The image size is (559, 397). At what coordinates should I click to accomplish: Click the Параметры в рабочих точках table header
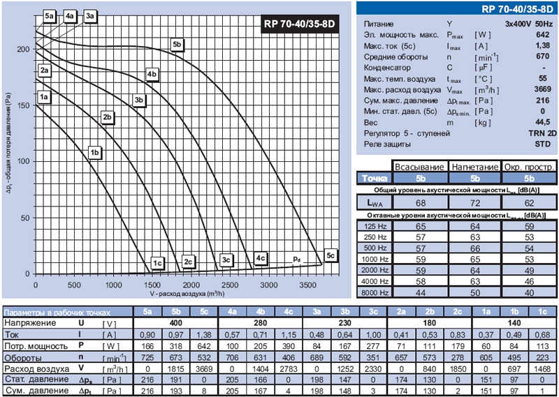[x=67, y=311]
